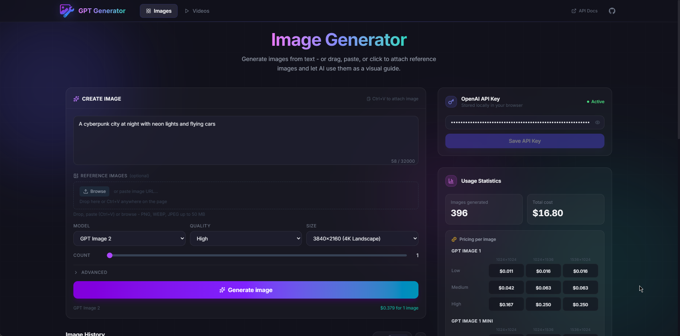Expand the ADVANCED section

coord(90,272)
